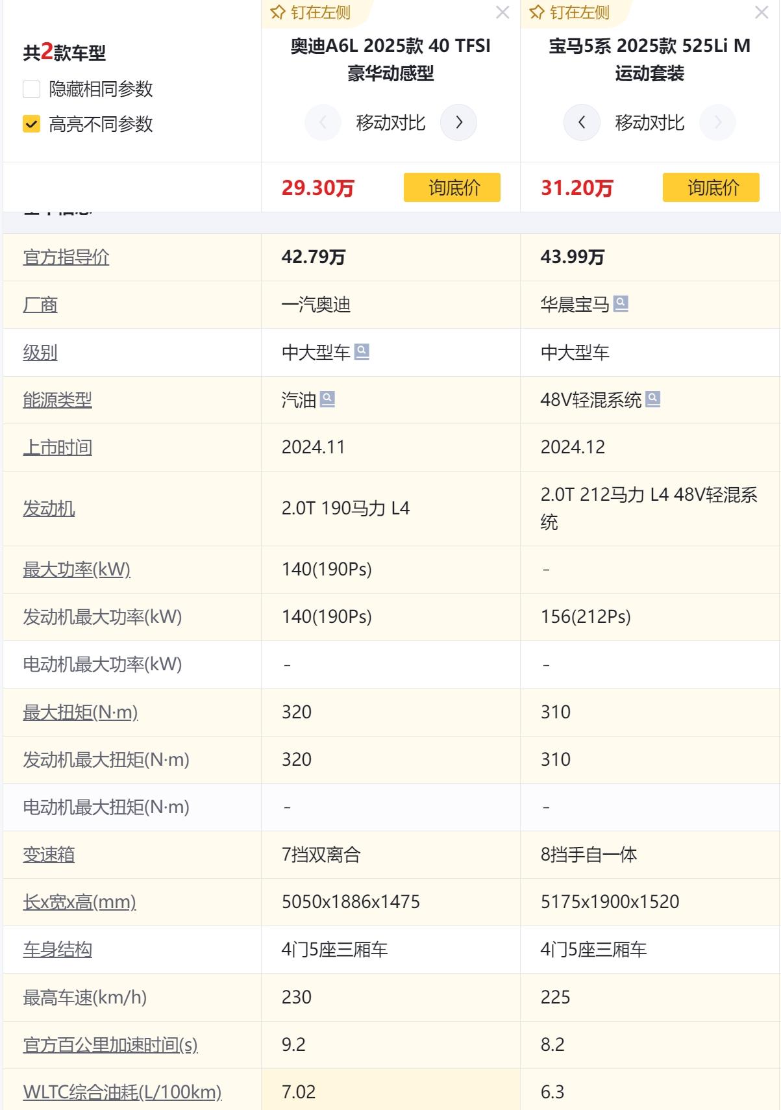Open 发动机 parameter link

(49, 509)
